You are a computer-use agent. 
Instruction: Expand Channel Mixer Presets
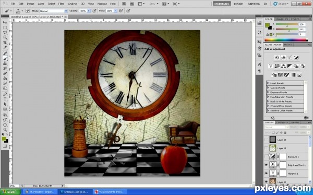268,106
